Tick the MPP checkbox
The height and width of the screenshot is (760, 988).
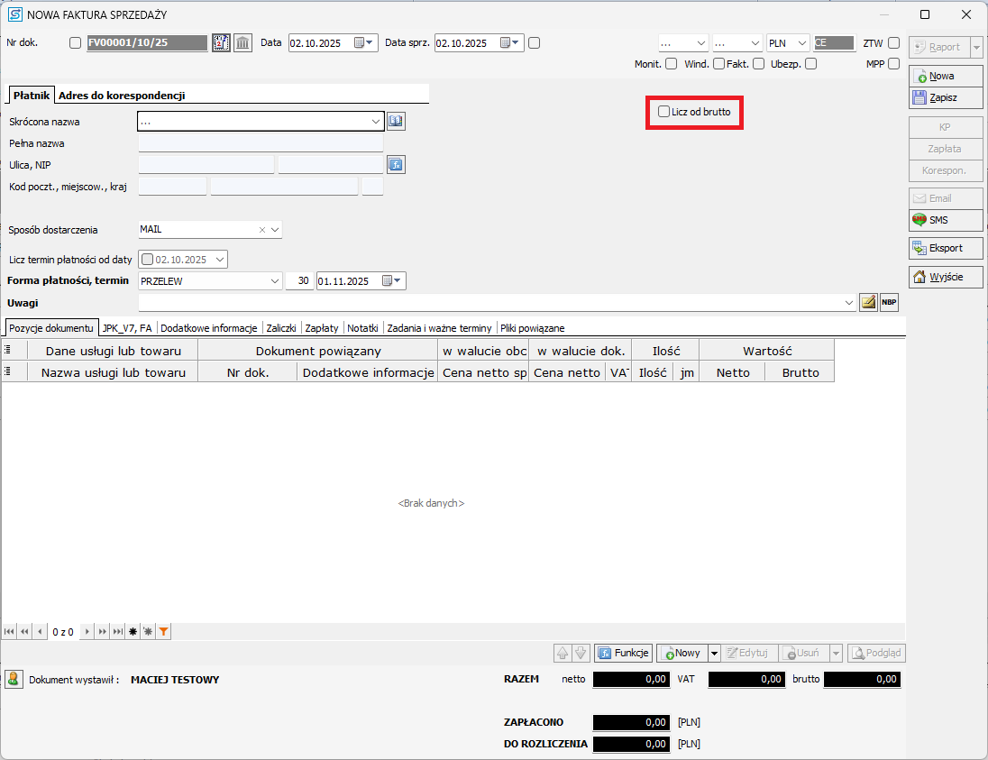click(893, 64)
